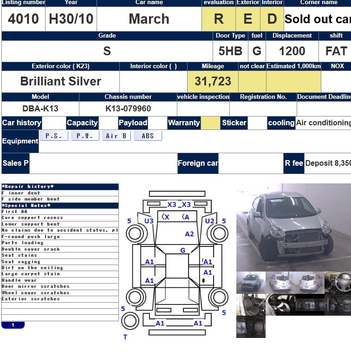Select page 1 button below notes
Viewport: 351px width, 363px height.
(13, 325)
